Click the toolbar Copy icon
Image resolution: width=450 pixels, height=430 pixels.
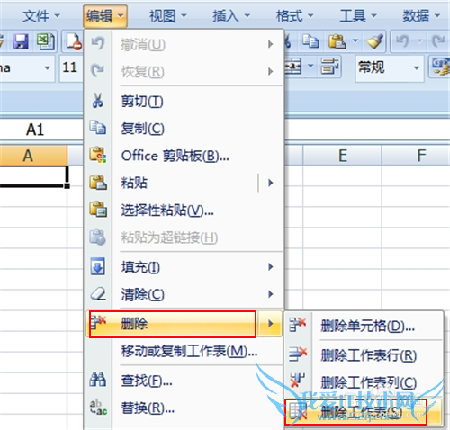click(310, 41)
